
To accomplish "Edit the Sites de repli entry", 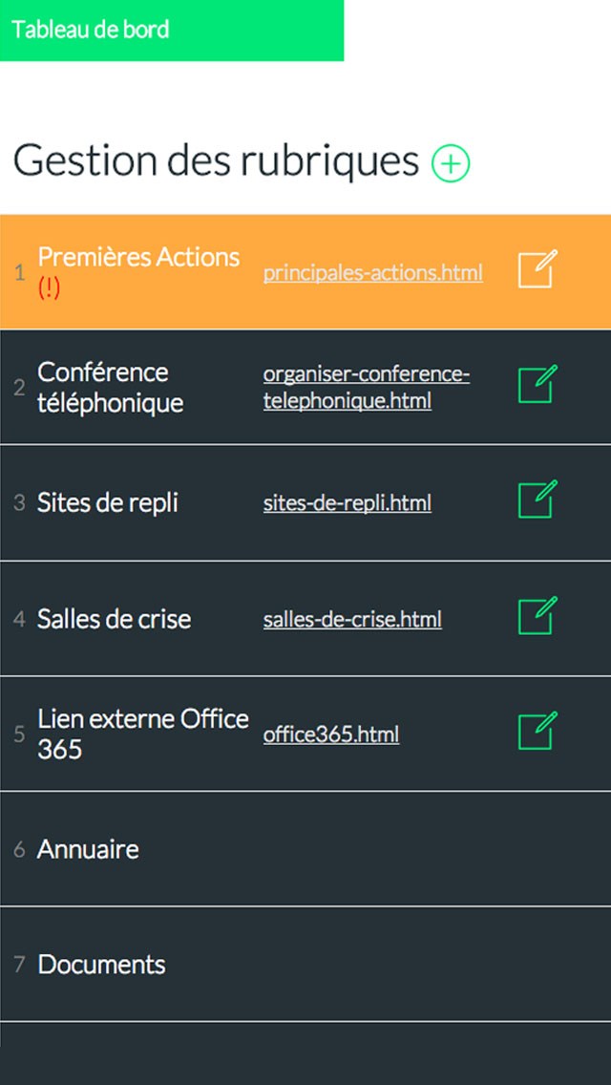I will tap(537, 500).
